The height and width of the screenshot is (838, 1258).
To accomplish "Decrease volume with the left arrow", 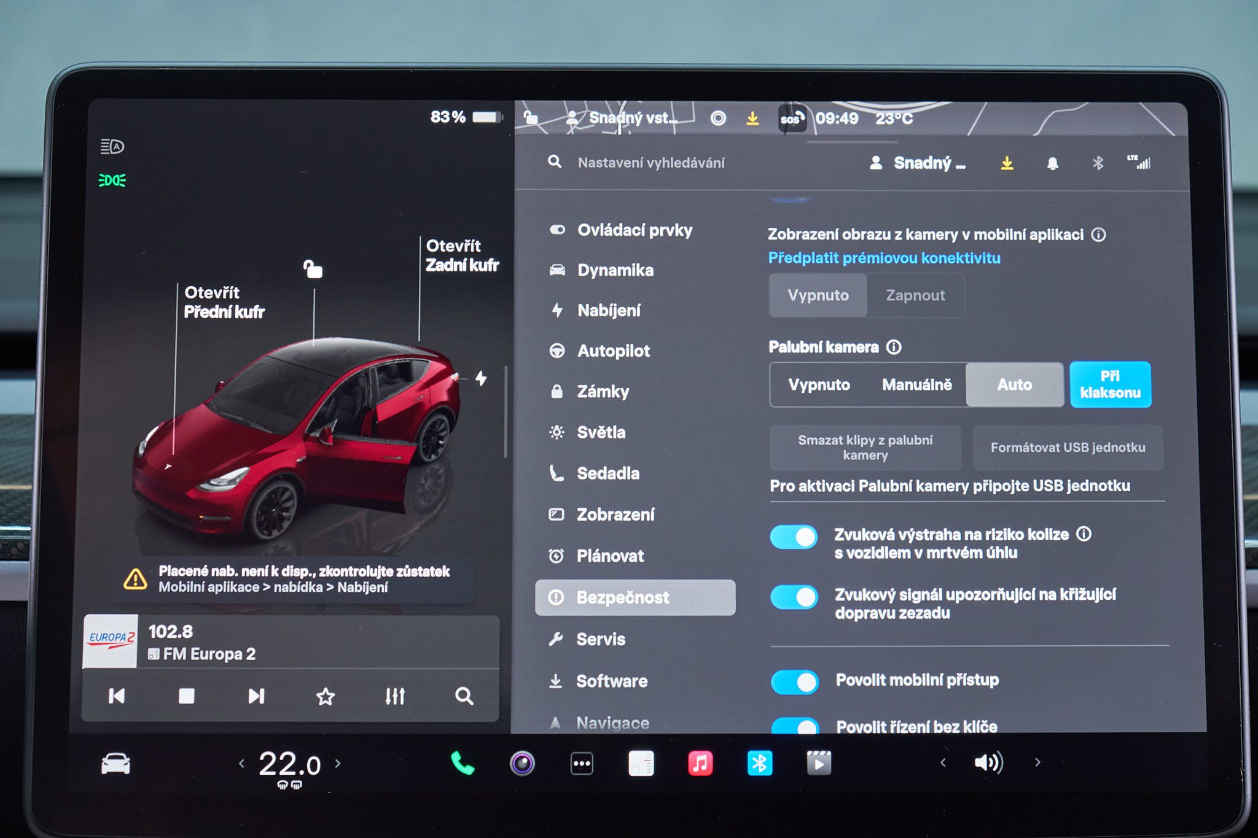I will point(942,762).
